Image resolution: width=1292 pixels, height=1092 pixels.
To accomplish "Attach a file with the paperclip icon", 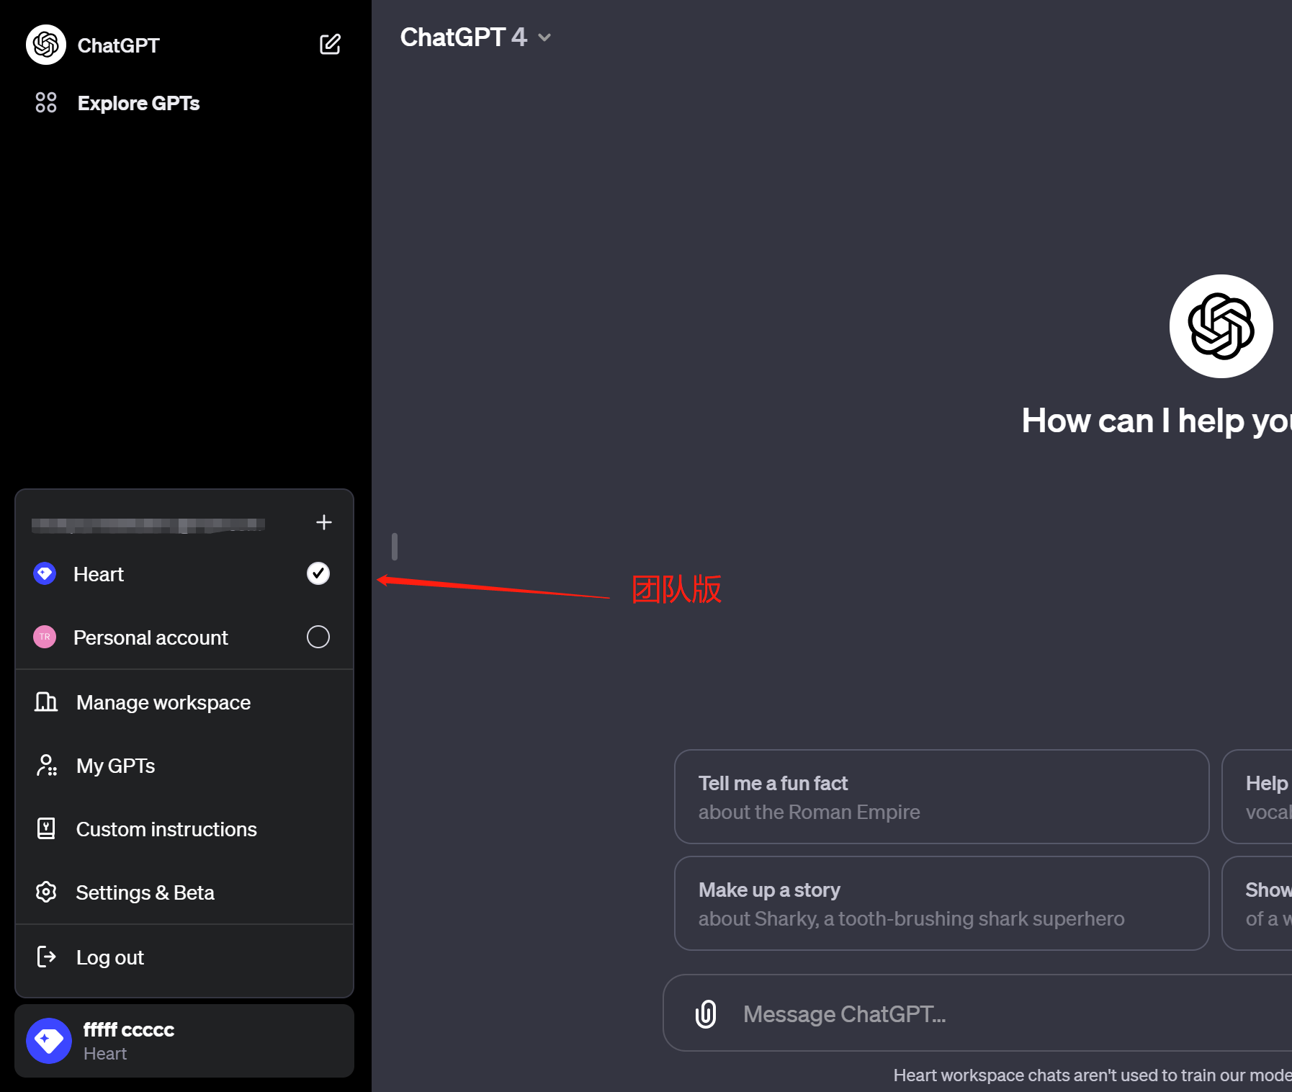I will (706, 1013).
